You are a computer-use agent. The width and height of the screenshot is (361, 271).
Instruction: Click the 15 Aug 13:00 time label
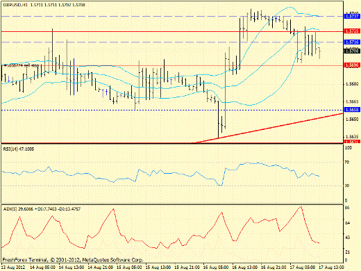tap(158, 268)
